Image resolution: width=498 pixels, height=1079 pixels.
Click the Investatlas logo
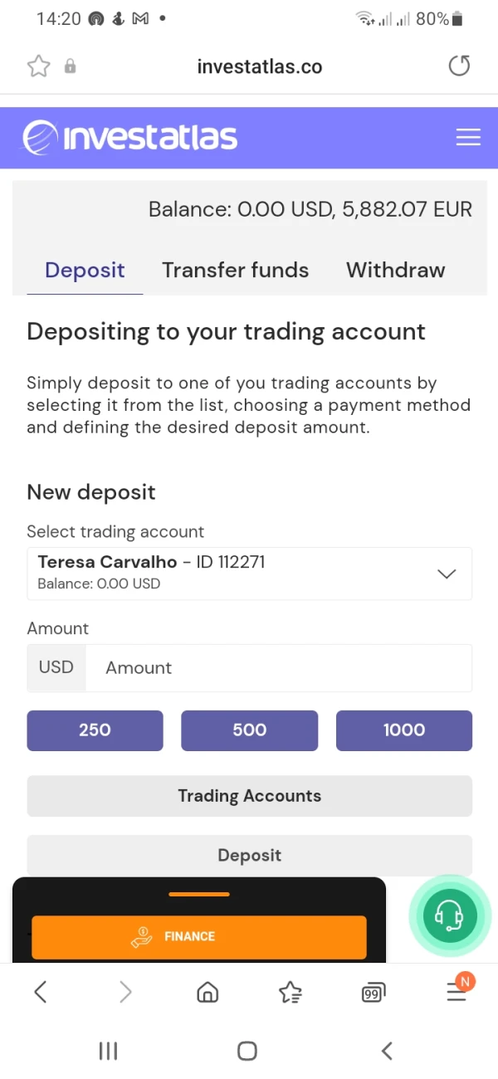(130, 138)
